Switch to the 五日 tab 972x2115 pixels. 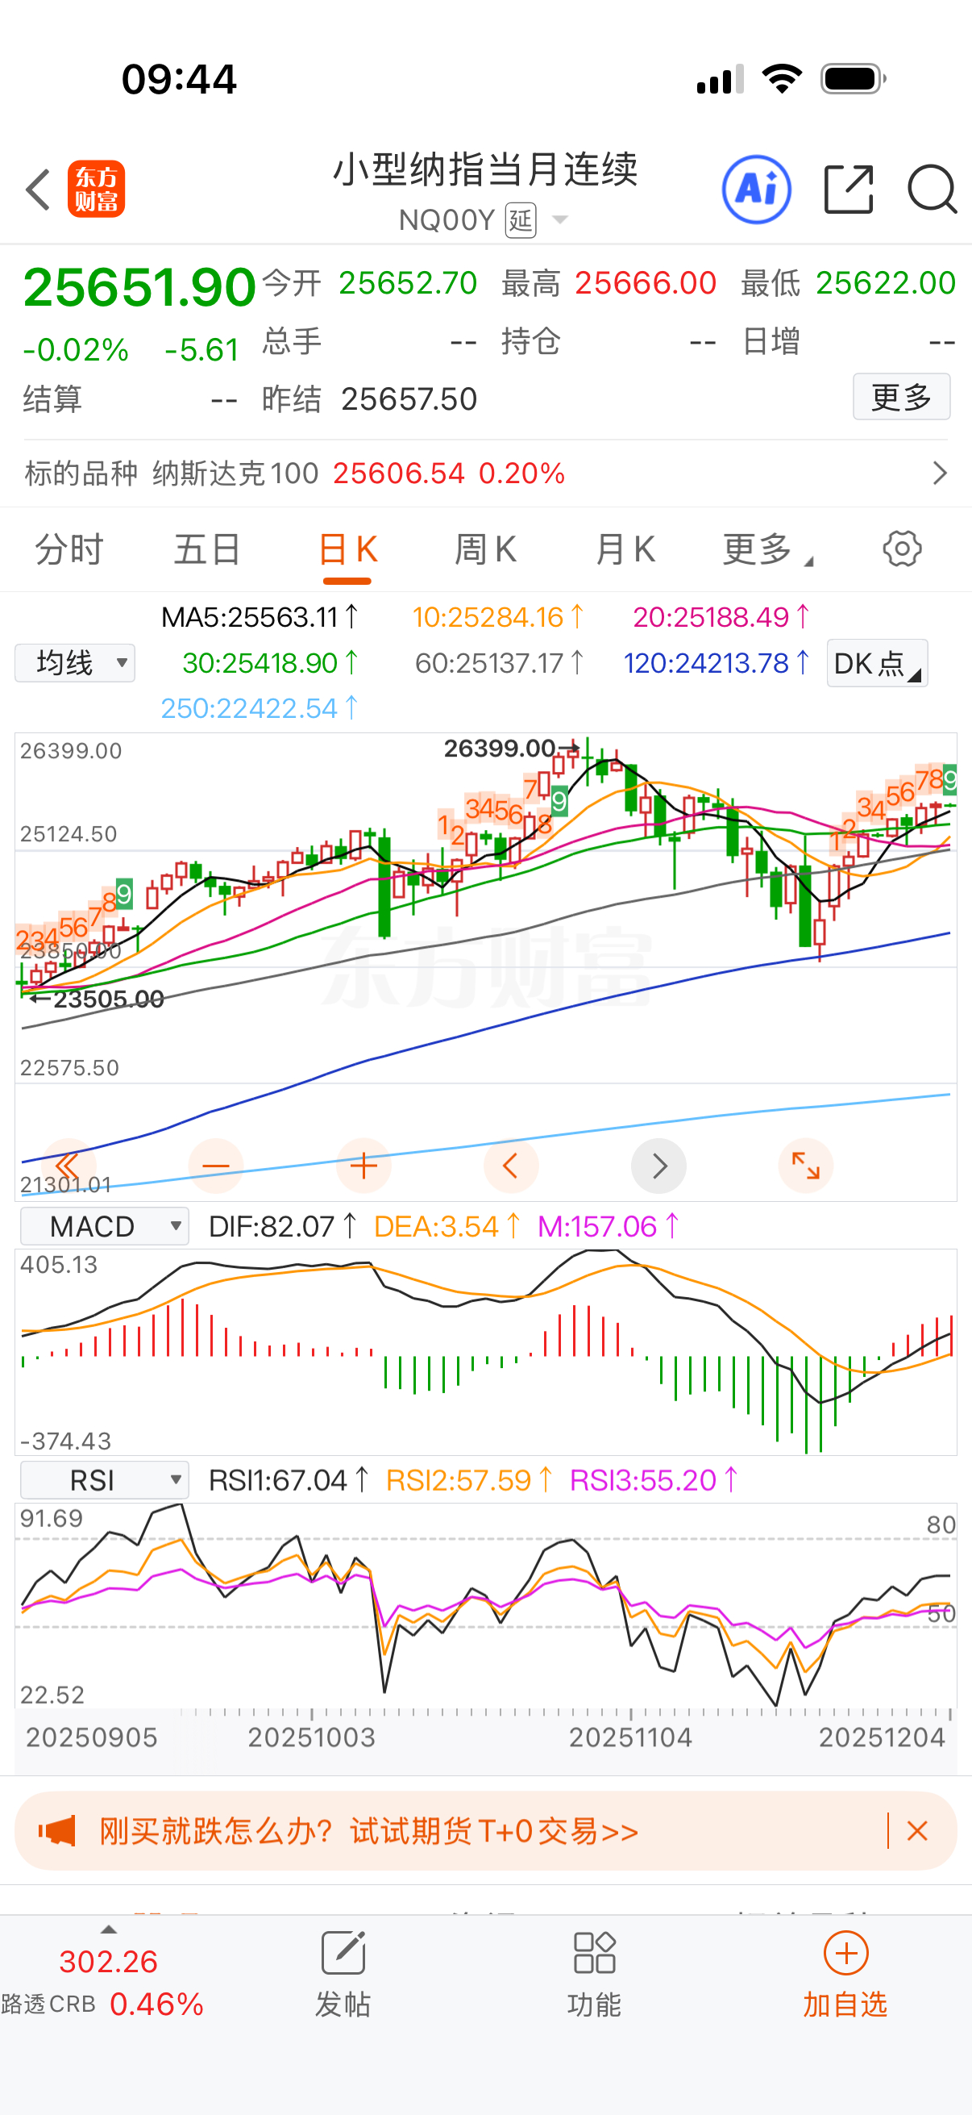pos(206,549)
